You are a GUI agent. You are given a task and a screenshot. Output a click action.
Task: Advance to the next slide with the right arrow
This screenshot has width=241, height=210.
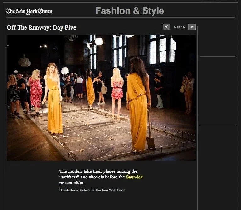click(192, 27)
